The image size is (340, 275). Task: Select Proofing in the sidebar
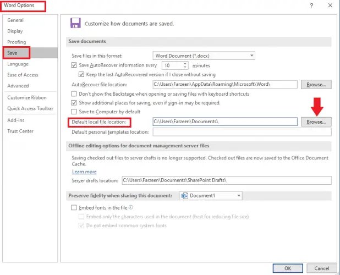point(17,42)
